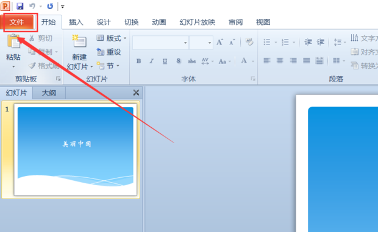Center align text
Image resolution: width=378 pixels, height=232 pixels.
280,60
